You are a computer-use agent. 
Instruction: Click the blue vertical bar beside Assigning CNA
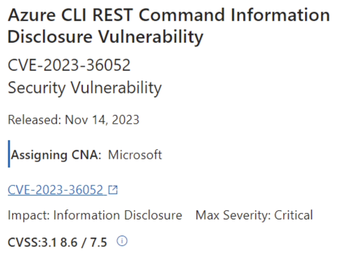point(9,154)
